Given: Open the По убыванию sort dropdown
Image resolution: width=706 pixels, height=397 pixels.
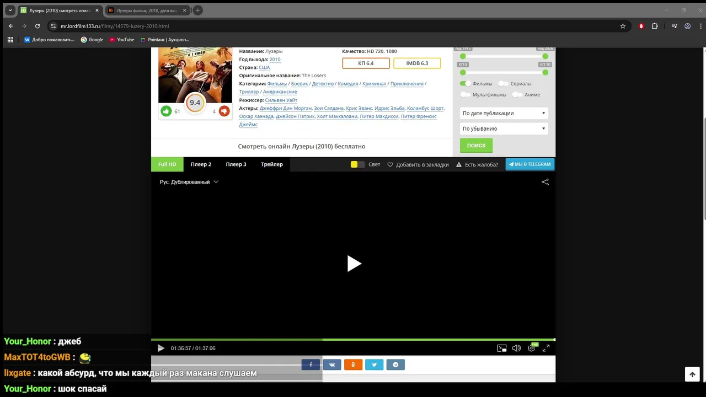Looking at the screenshot, I should pos(504,128).
